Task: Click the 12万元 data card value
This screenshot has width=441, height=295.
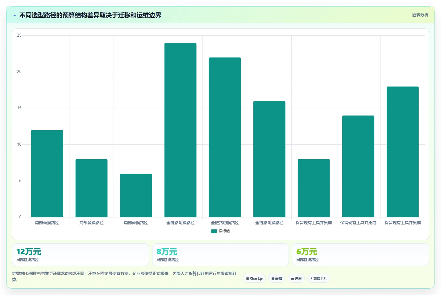Action: click(x=29, y=252)
